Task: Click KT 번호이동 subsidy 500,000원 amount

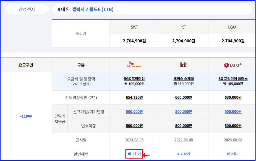Action: click(183, 125)
